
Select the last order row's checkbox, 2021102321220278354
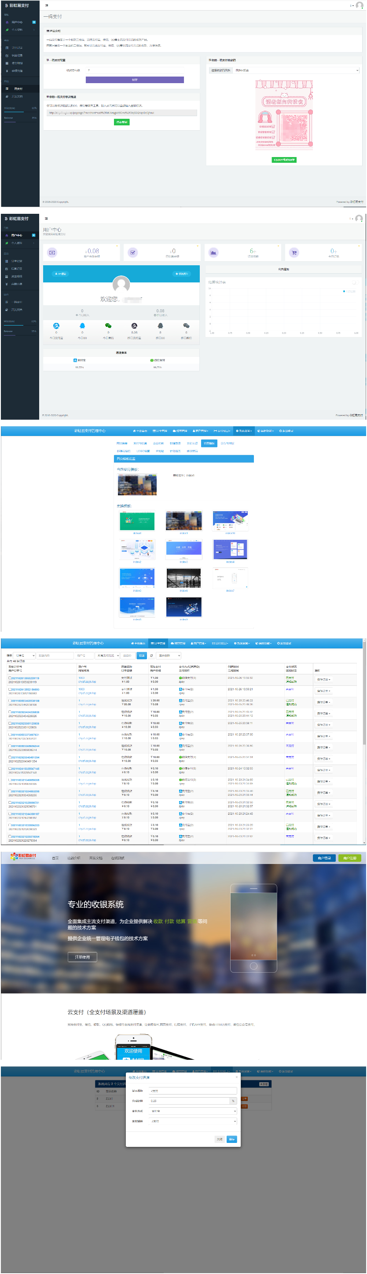(x=9, y=836)
